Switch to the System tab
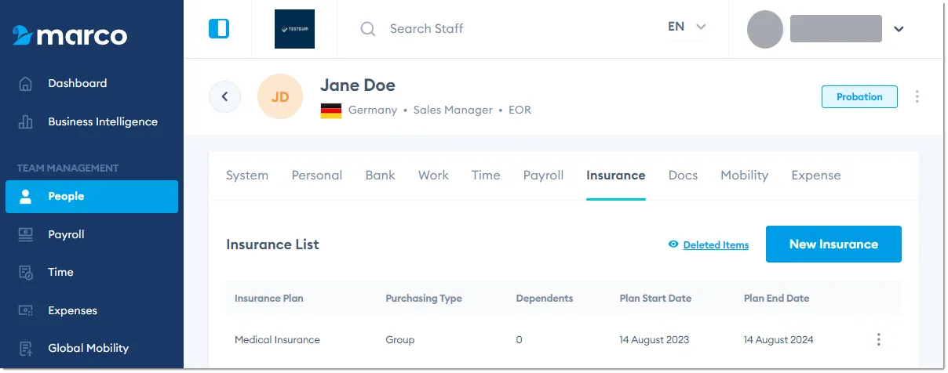The image size is (948, 373). pos(247,176)
